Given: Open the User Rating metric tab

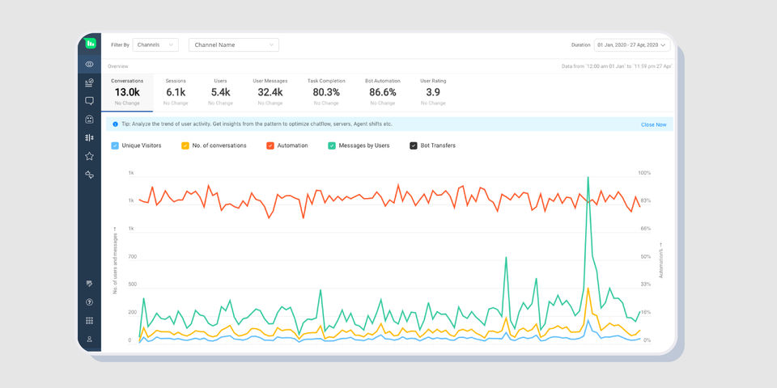Looking at the screenshot, I should pos(433,91).
